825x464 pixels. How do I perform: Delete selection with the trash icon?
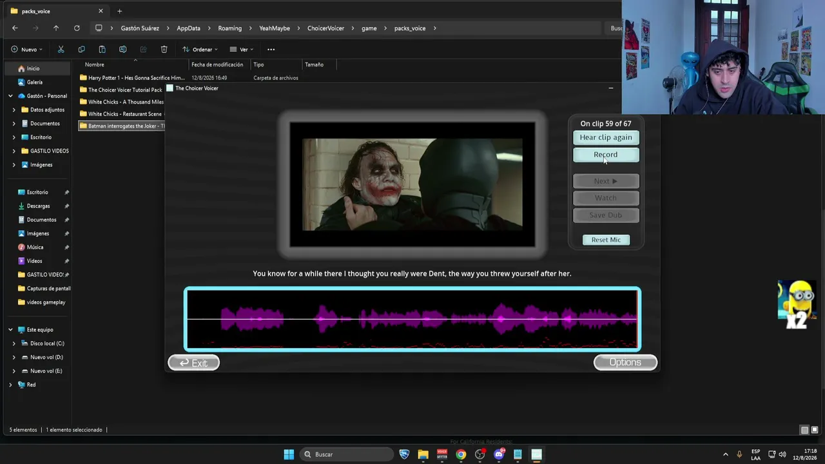[x=164, y=50]
